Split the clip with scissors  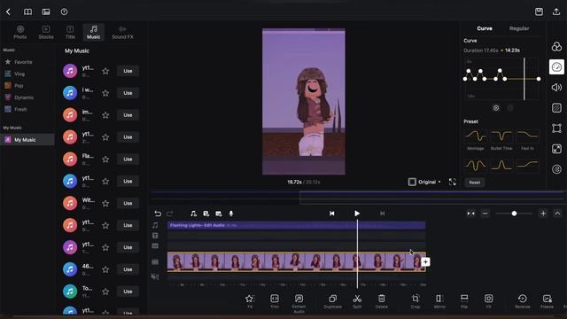click(x=357, y=301)
